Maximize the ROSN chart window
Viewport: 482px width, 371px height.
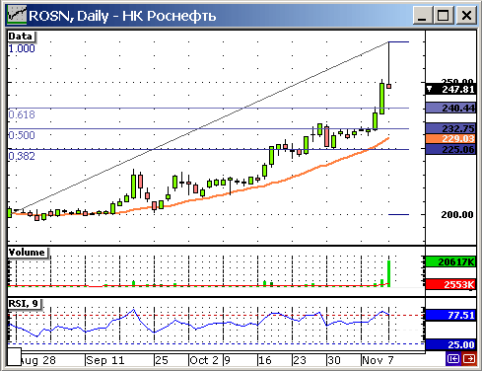tap(443, 16)
